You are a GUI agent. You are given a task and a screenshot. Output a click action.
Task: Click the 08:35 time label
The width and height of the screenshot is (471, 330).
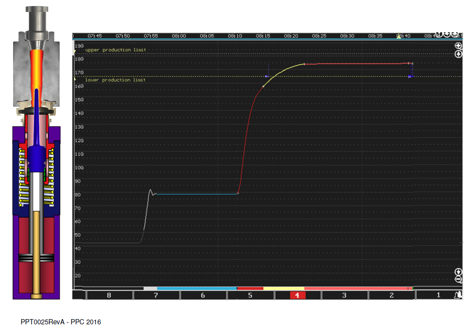coord(375,36)
